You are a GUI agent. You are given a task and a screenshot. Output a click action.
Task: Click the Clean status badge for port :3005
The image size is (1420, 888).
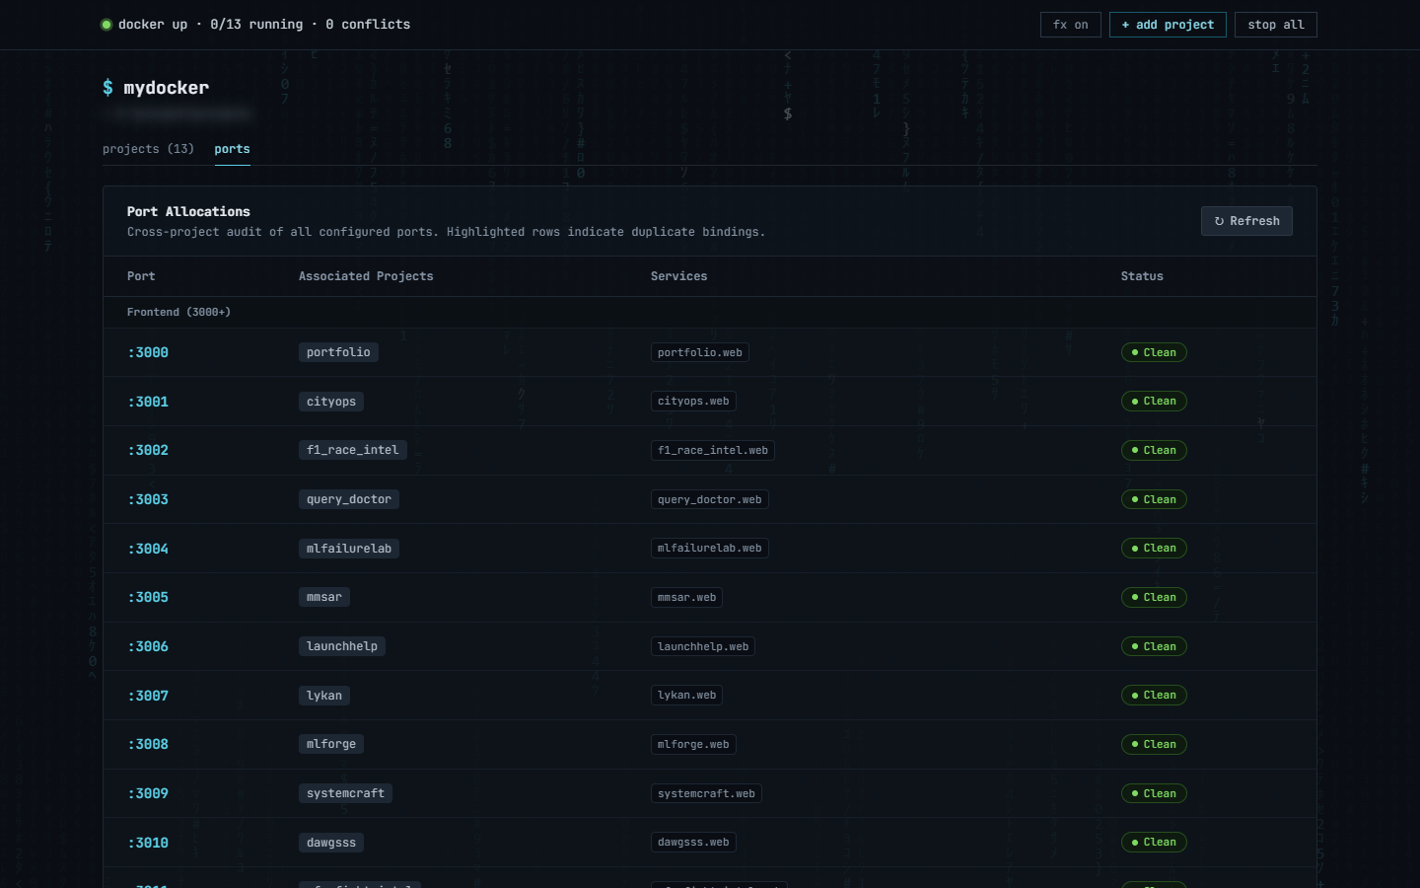1154,597
